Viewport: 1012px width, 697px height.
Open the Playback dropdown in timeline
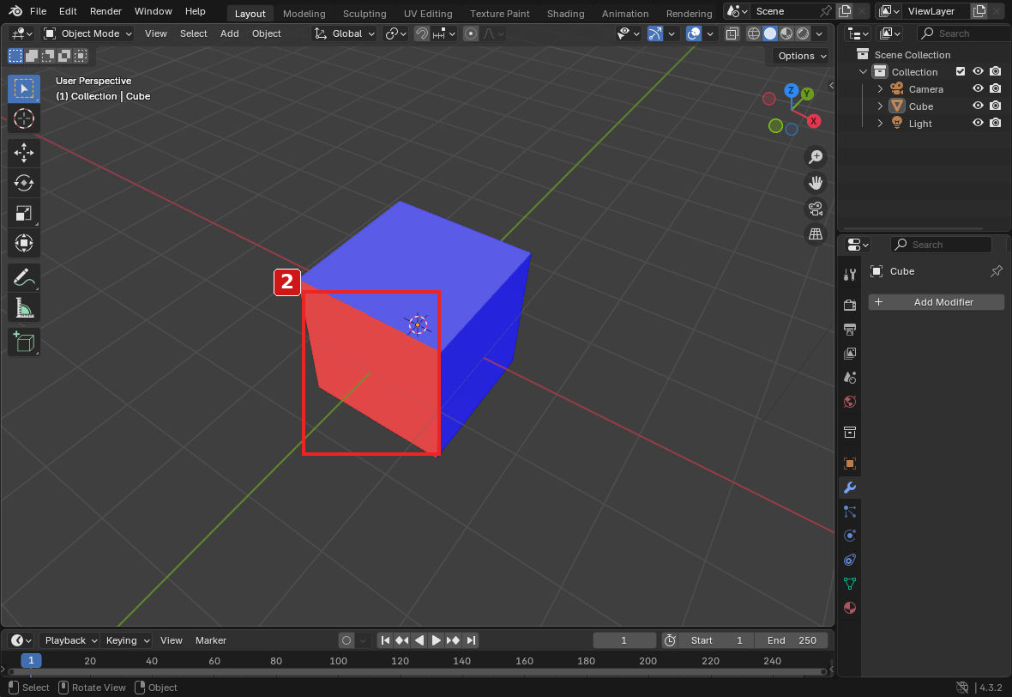point(69,640)
